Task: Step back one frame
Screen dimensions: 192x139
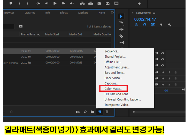Action: [x=47, y=3]
